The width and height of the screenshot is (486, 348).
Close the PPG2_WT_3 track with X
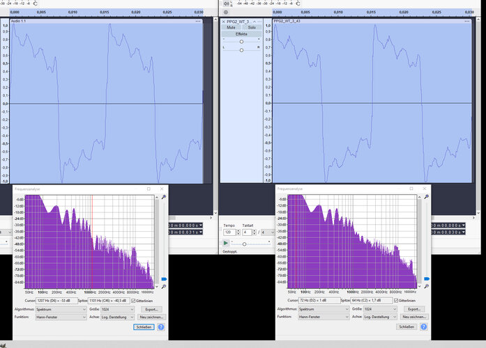[x=223, y=22]
